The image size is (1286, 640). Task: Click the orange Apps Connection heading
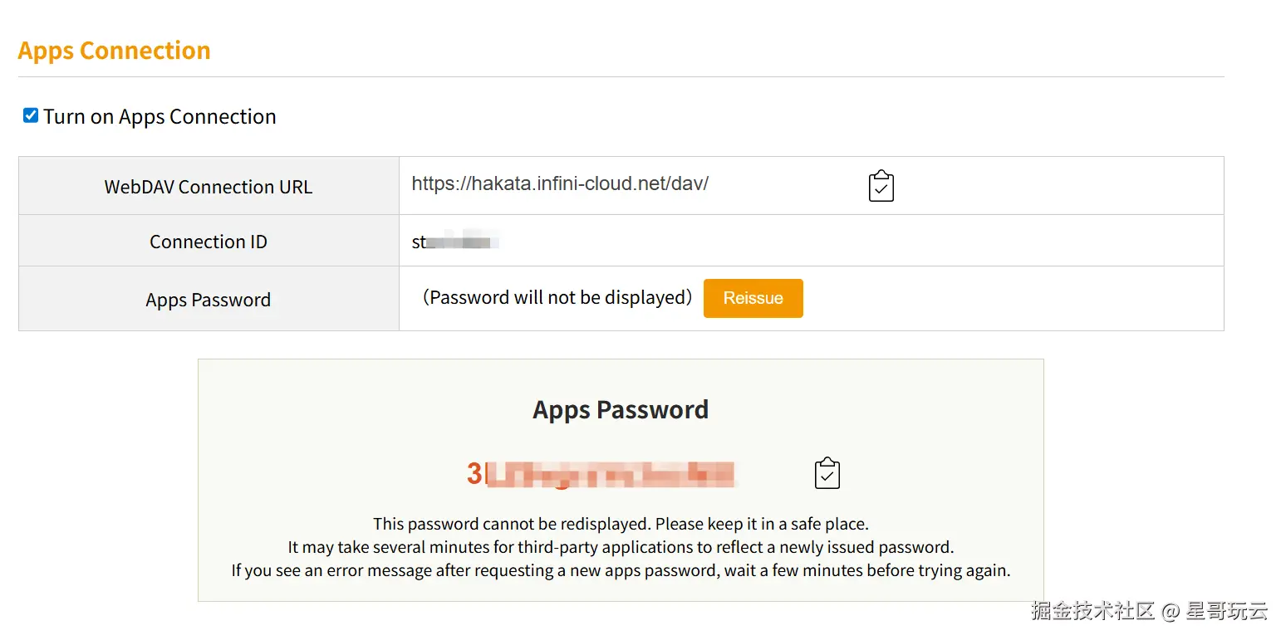click(x=115, y=51)
